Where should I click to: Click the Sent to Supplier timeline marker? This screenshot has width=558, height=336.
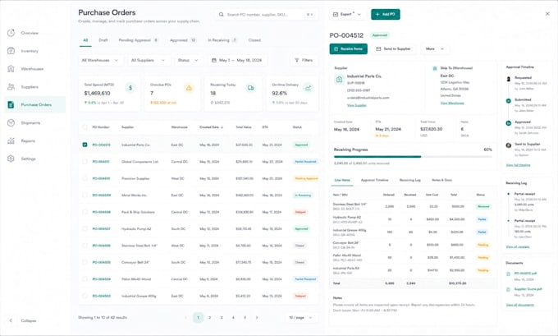point(509,145)
